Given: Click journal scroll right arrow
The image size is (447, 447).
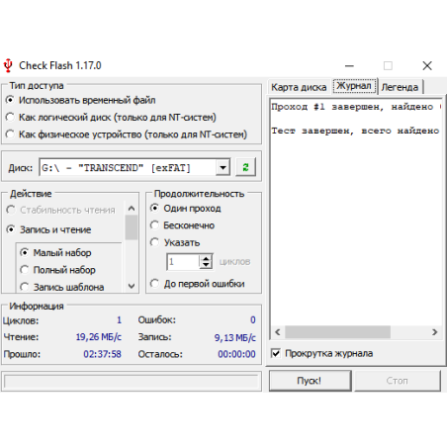Looking at the screenshot, I should pos(434,332).
